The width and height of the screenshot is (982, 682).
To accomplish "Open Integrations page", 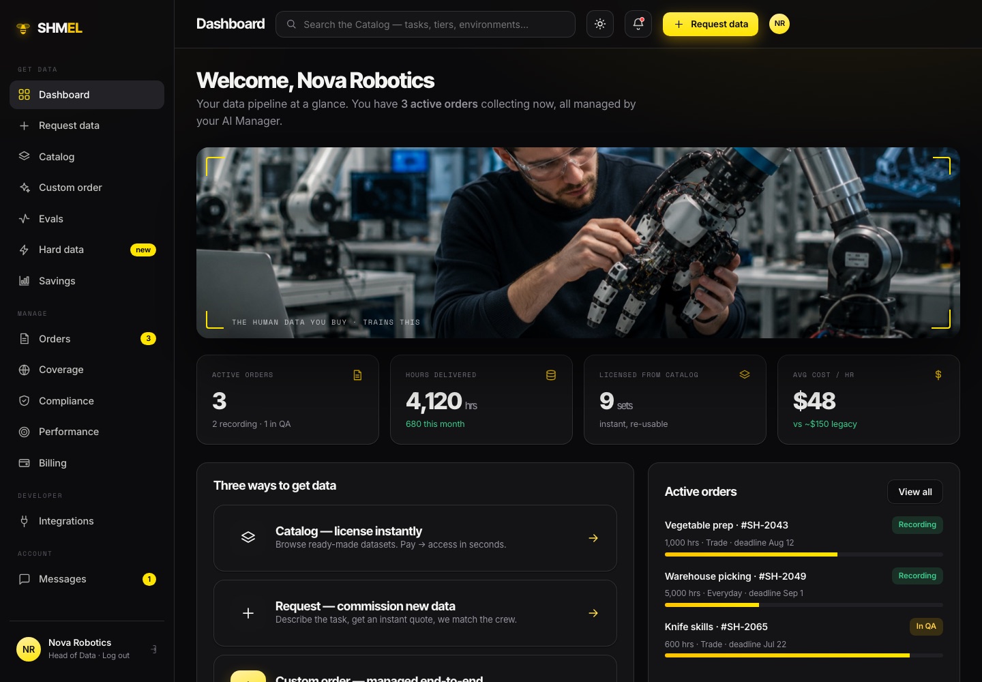I will (x=87, y=521).
